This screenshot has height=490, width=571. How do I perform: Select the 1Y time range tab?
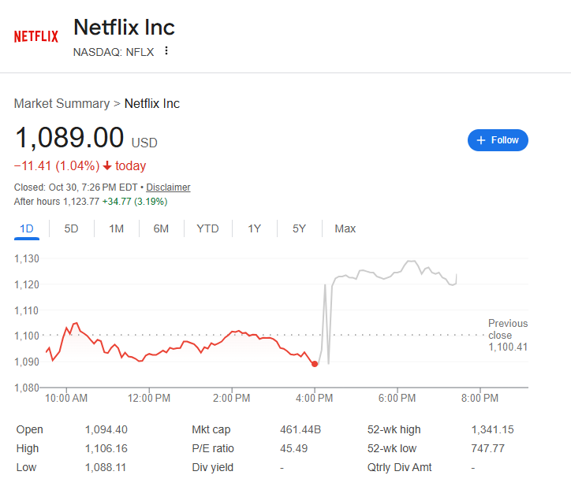(x=254, y=228)
